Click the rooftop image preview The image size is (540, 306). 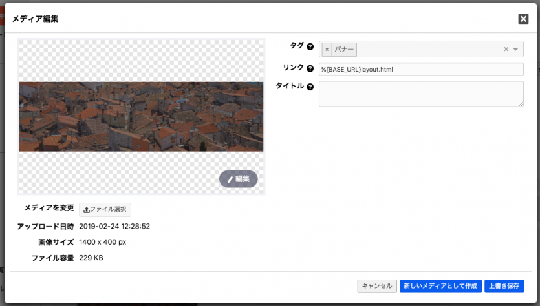click(141, 116)
